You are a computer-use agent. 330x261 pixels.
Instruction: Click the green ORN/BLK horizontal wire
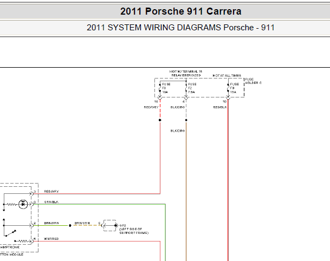tap(99, 204)
